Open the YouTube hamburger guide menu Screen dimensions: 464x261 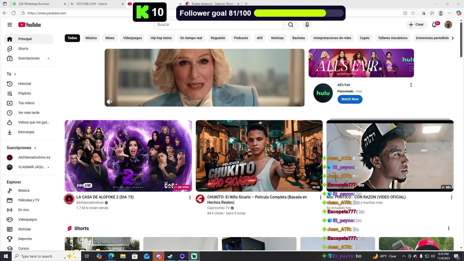coord(10,25)
